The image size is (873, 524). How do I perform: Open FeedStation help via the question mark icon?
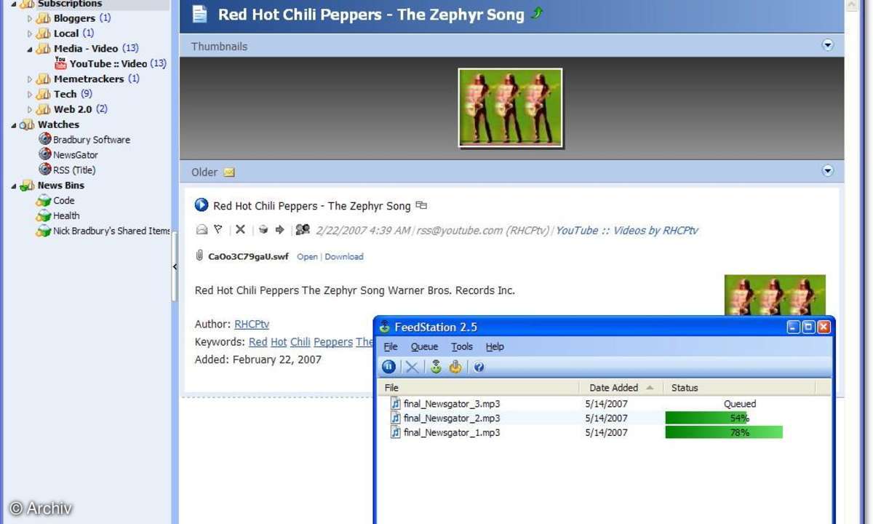479,368
